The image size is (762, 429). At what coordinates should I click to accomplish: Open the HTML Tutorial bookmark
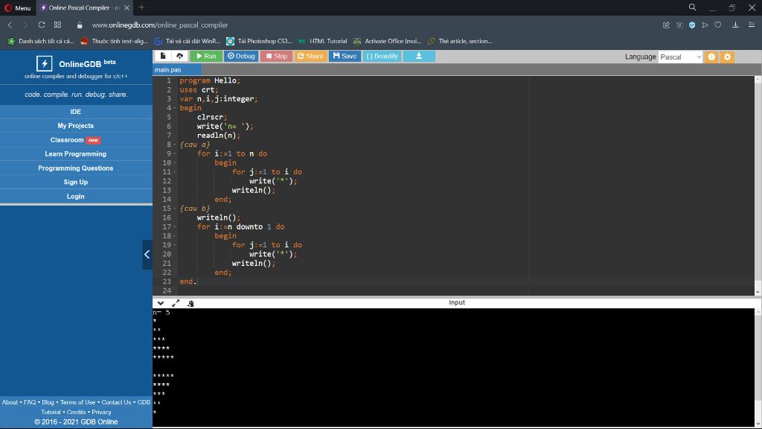click(323, 42)
